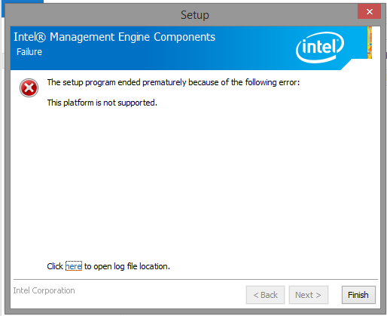Screen dimensions: 387x316
Task: Click the separator line above the buttons
Action: [196, 279]
